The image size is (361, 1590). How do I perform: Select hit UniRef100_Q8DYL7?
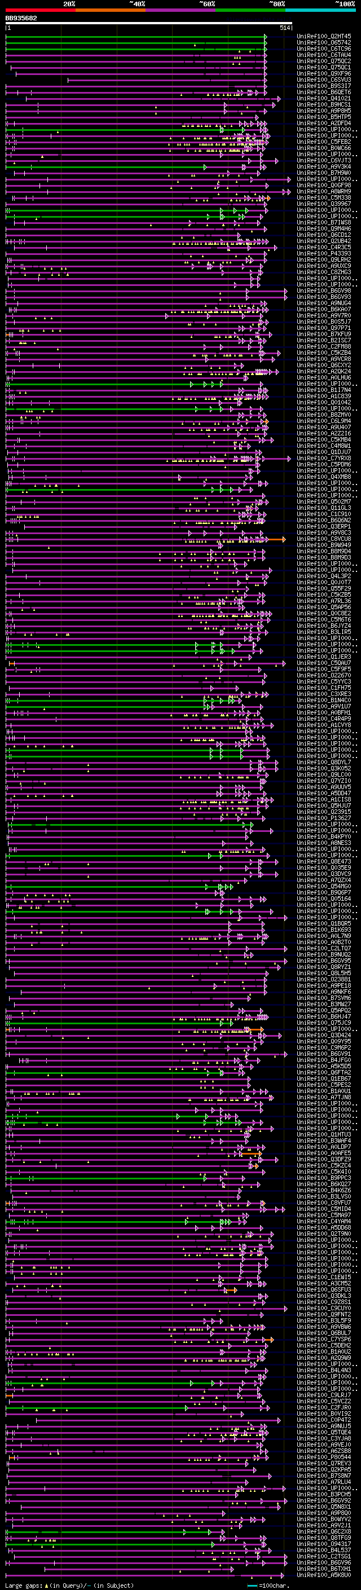[324, 763]
